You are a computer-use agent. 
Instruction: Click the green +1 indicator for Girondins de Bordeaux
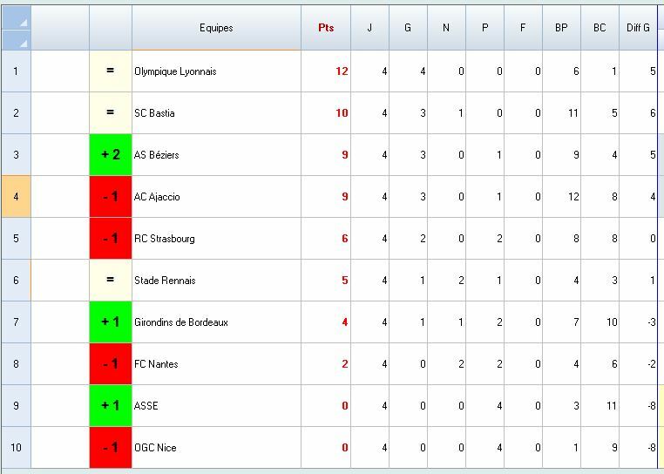click(x=111, y=322)
